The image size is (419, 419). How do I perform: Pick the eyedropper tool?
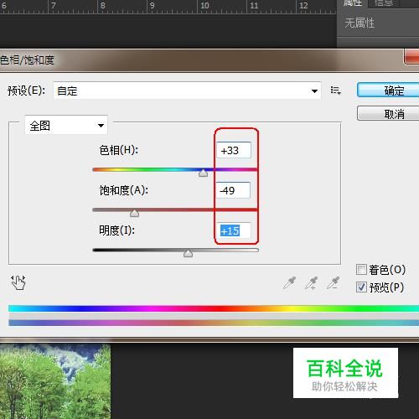(289, 283)
